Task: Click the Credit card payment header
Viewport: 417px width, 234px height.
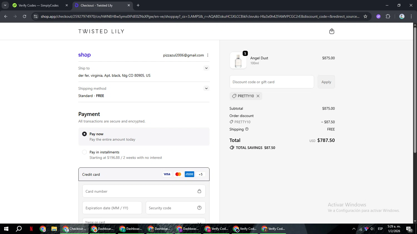Action: point(144,174)
